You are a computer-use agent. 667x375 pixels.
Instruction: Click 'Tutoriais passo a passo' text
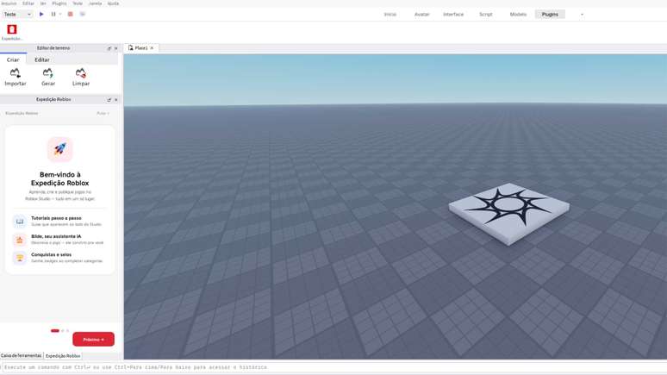pyautogui.click(x=56, y=218)
